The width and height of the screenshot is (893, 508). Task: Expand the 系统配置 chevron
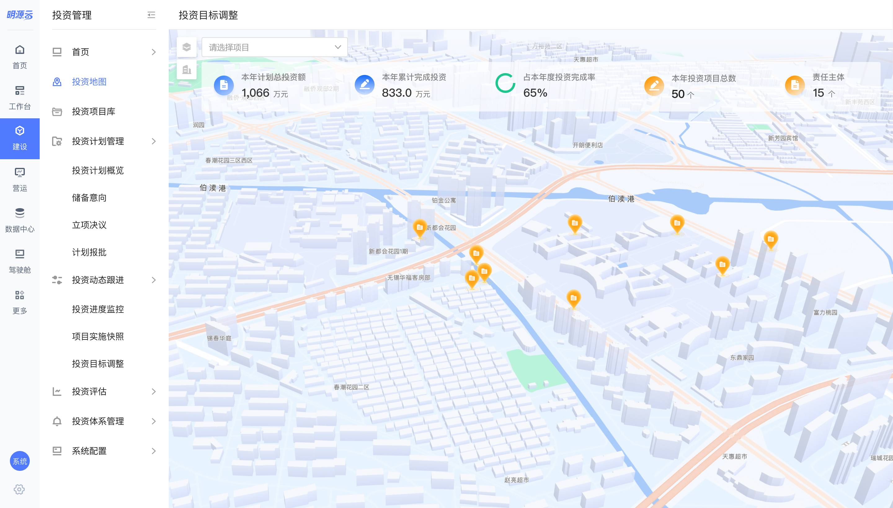[154, 451]
